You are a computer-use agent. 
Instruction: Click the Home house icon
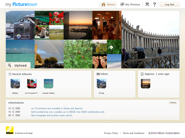(x=103, y=5)
